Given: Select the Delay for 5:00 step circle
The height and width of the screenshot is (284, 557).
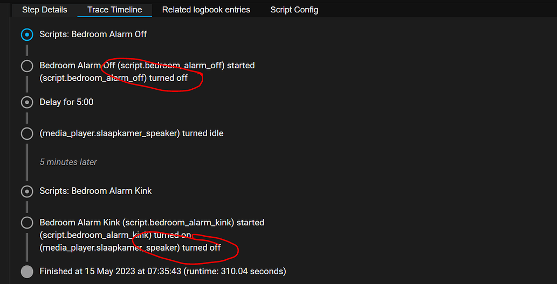Looking at the screenshot, I should point(27,103).
